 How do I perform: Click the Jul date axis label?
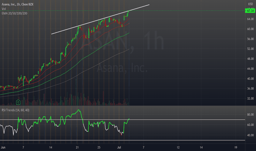(x=119, y=147)
